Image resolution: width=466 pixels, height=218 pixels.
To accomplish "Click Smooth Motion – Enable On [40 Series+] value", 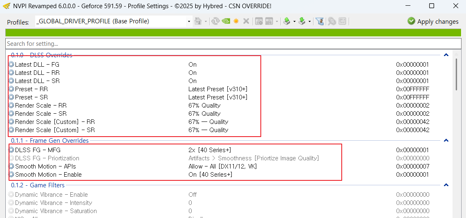I will tap(210, 175).
